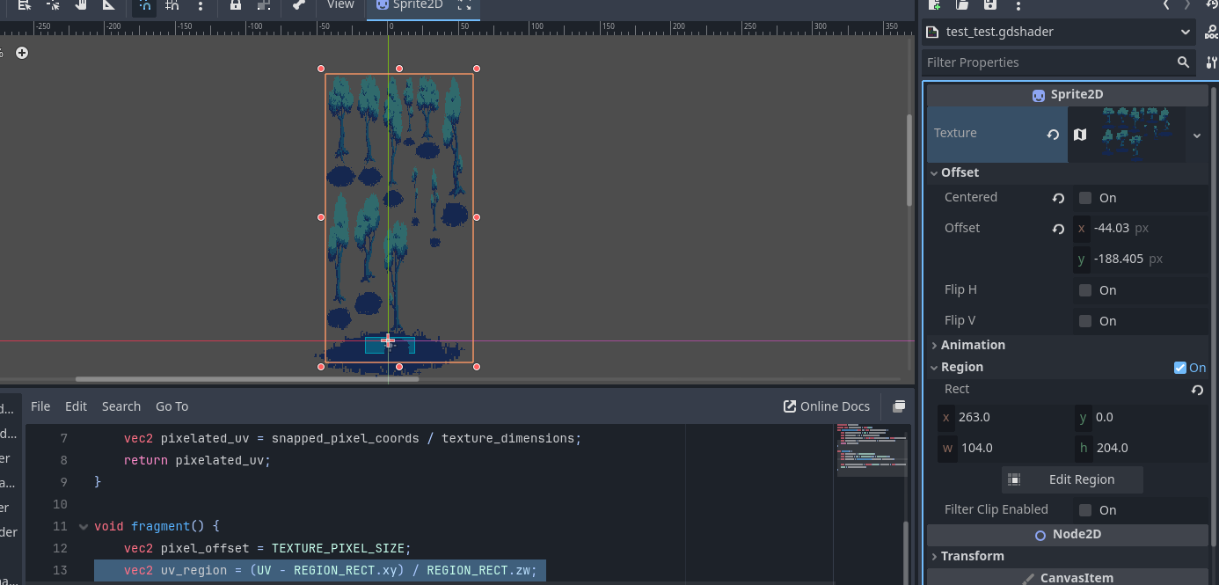Image resolution: width=1219 pixels, height=585 pixels.
Task: Click the zoom in plus icon
Action: click(22, 53)
